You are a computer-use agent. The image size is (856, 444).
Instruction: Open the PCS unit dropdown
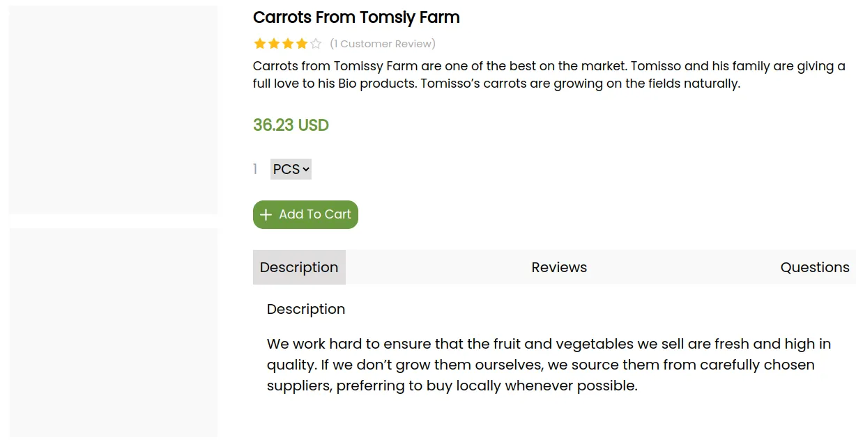pyautogui.click(x=291, y=169)
